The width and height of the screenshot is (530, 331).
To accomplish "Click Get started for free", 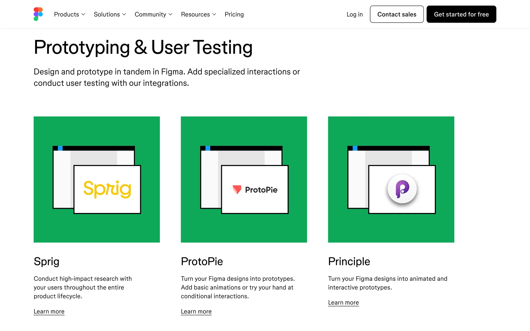I will point(461,14).
